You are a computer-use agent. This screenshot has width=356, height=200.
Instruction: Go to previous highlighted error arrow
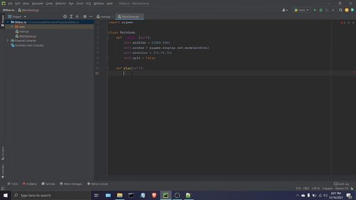pyautogui.click(x=349, y=23)
